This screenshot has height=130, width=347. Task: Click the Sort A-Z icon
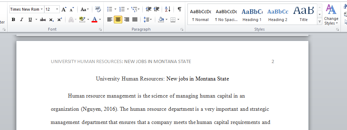point(167,9)
